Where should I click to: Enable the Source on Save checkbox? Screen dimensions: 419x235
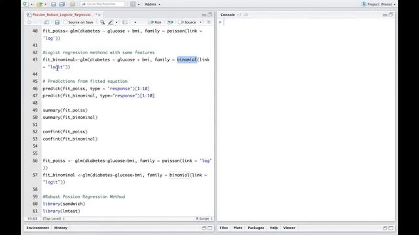pyautogui.click(x=65, y=22)
